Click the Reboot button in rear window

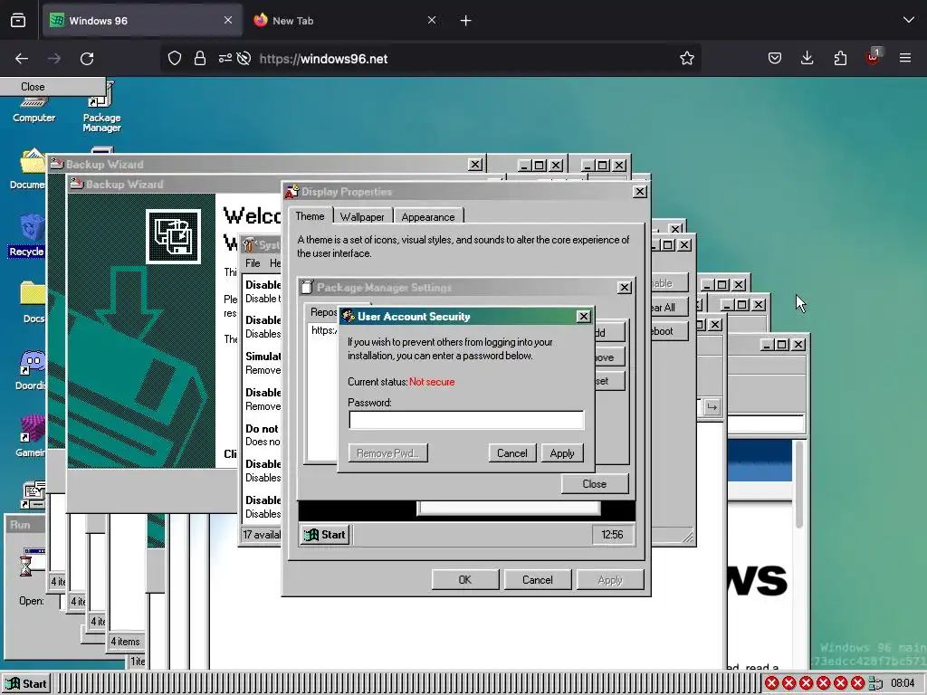(x=669, y=331)
